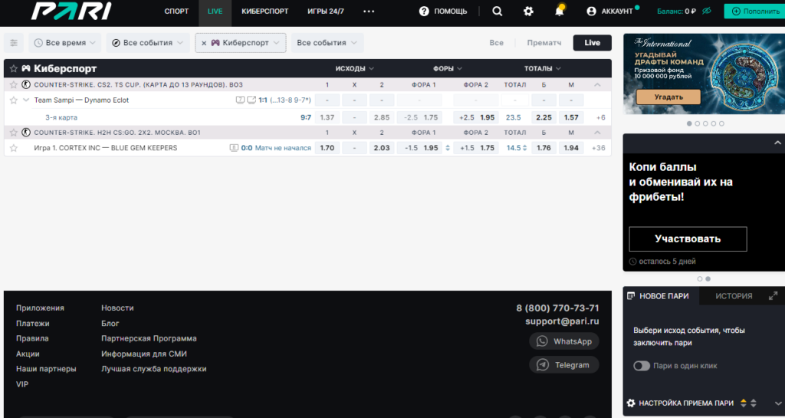Open the Партнерская Программа link
This screenshot has width=785, height=418.
[x=149, y=338]
